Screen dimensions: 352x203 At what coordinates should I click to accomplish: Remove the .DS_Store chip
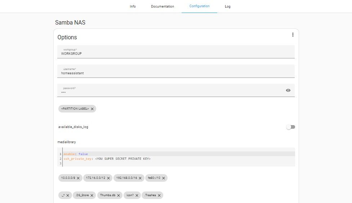point(92,195)
